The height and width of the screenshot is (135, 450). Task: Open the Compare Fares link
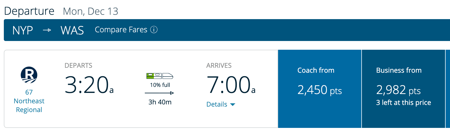tap(121, 30)
